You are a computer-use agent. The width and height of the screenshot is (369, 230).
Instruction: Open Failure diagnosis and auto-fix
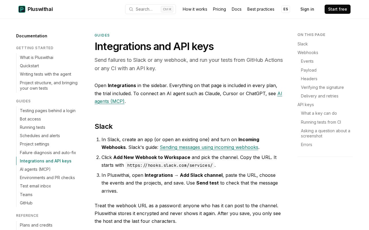click(x=48, y=153)
